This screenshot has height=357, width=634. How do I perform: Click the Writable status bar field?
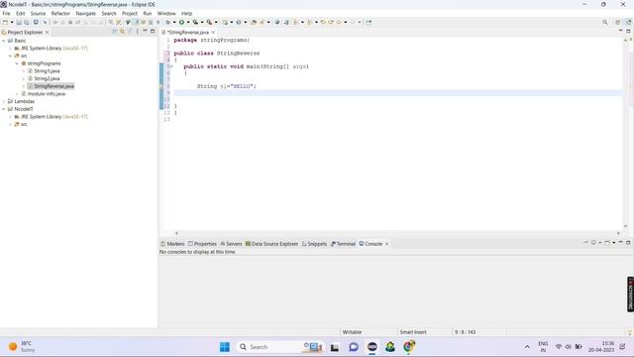coord(352,332)
